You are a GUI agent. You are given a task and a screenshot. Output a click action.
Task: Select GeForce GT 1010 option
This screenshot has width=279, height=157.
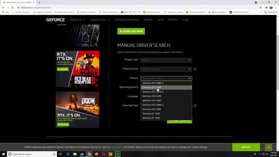coord(166,118)
